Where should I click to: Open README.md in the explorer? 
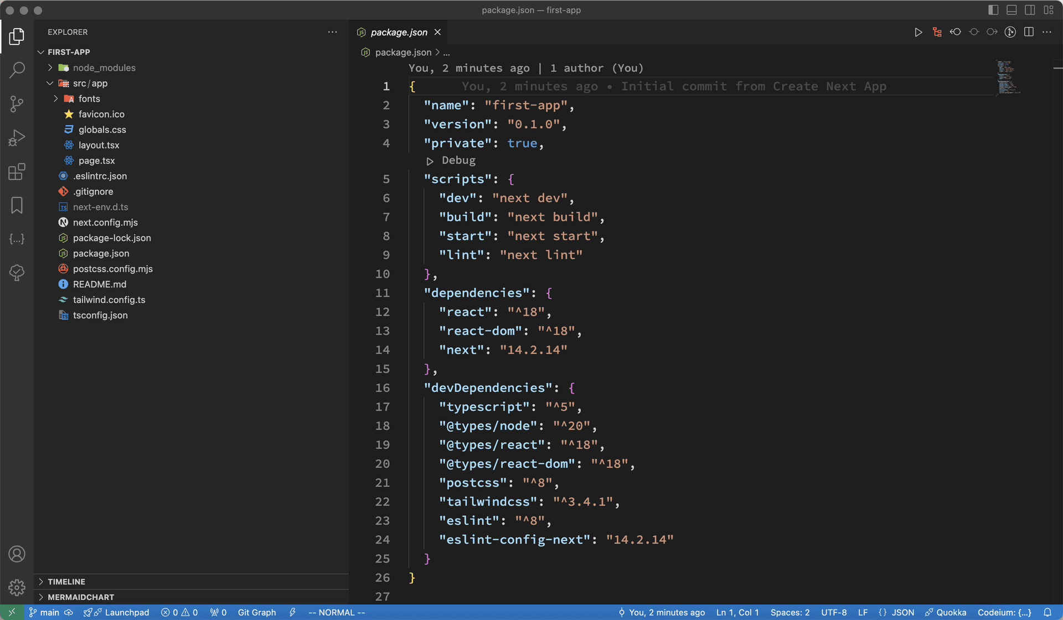pyautogui.click(x=192, y=284)
